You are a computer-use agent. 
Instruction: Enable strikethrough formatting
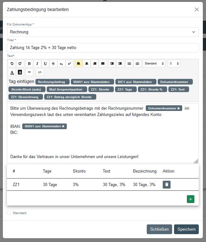click(x=53, y=63)
